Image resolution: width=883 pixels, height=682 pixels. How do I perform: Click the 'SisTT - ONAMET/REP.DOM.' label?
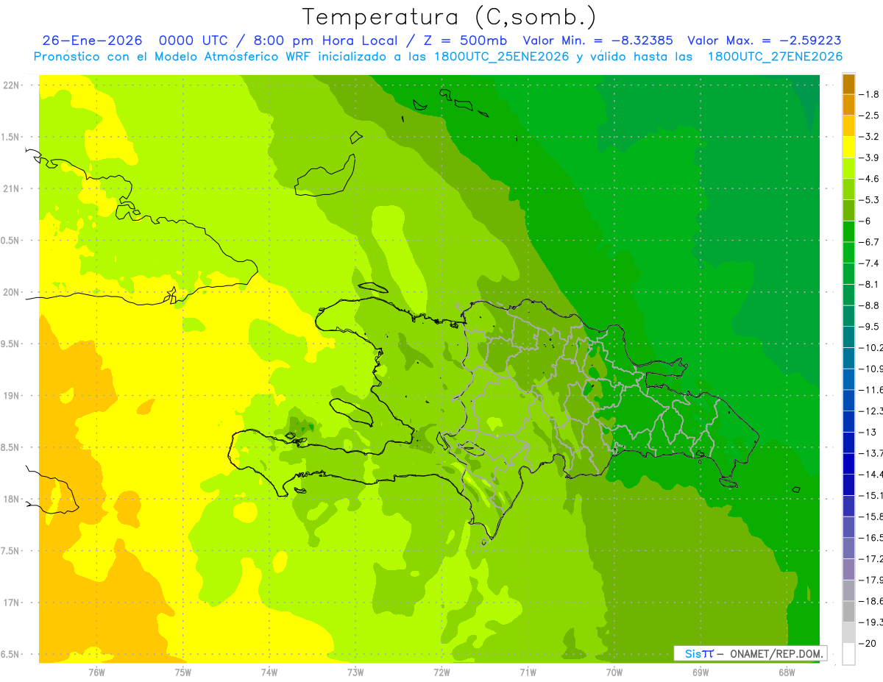751,653
